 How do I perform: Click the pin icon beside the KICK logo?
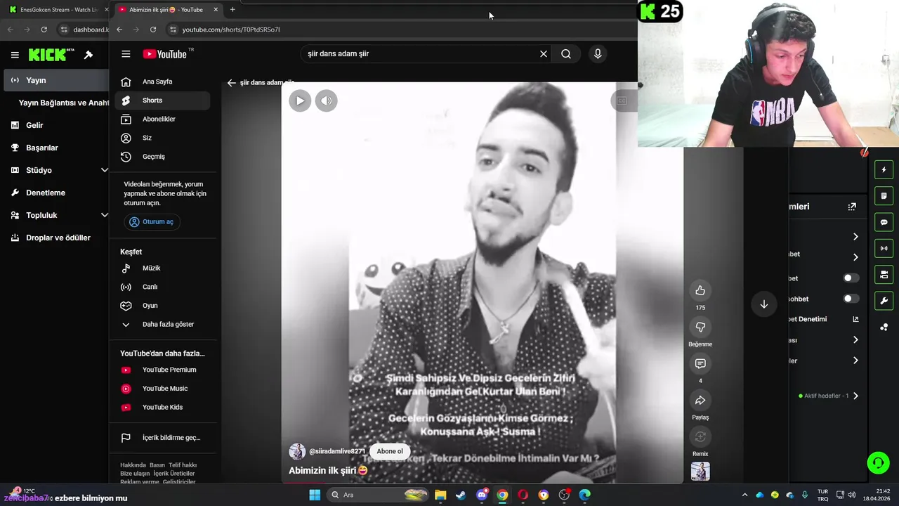click(88, 55)
